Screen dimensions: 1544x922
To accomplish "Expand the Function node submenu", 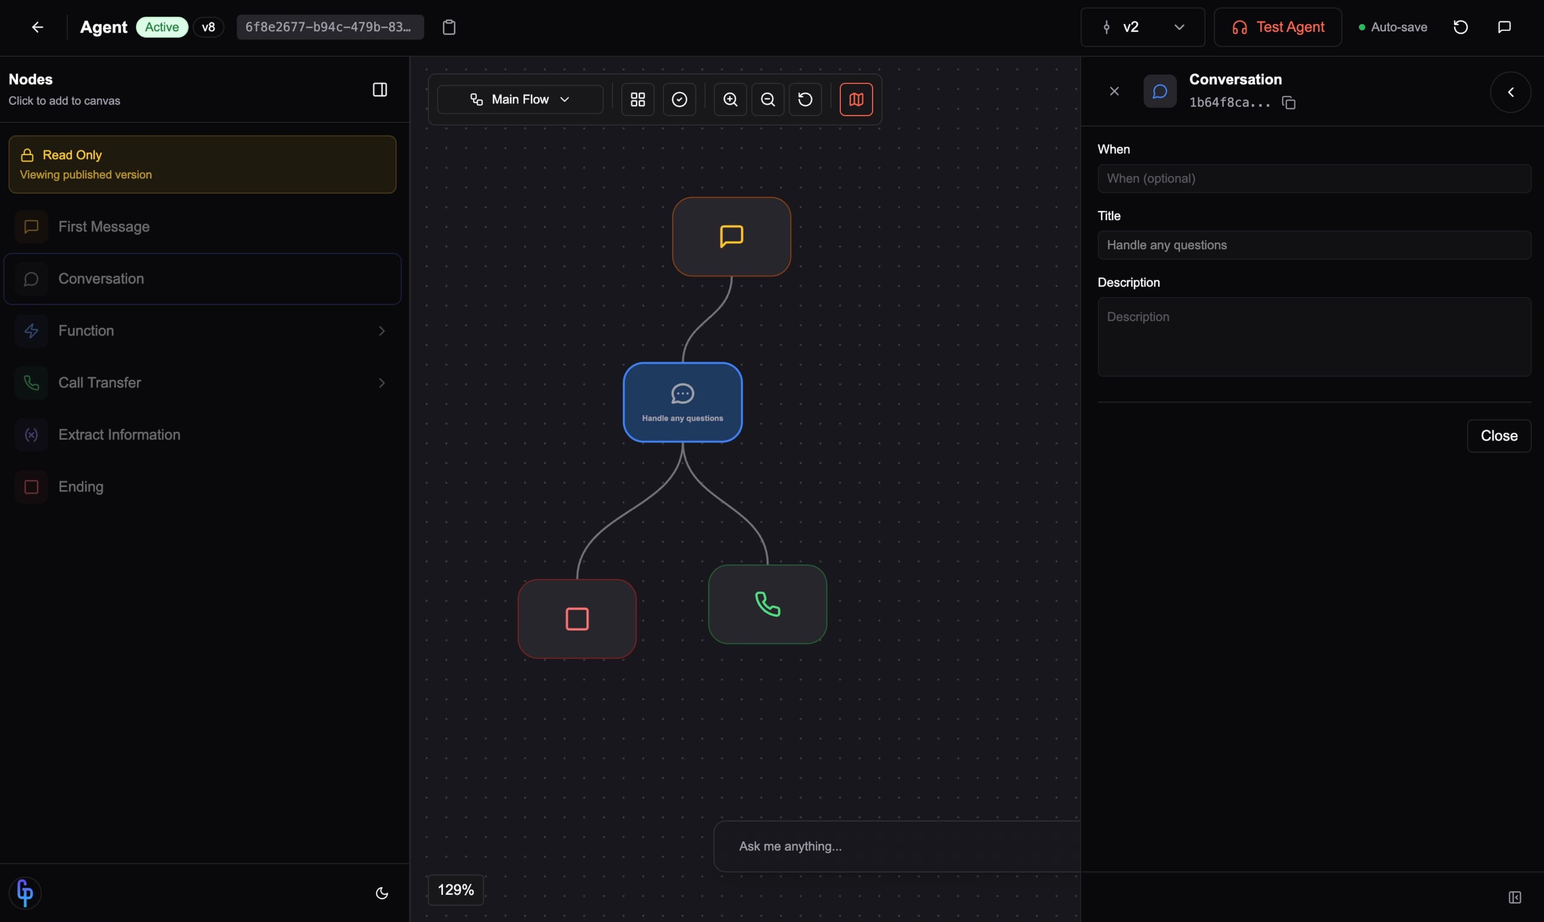I will point(382,330).
